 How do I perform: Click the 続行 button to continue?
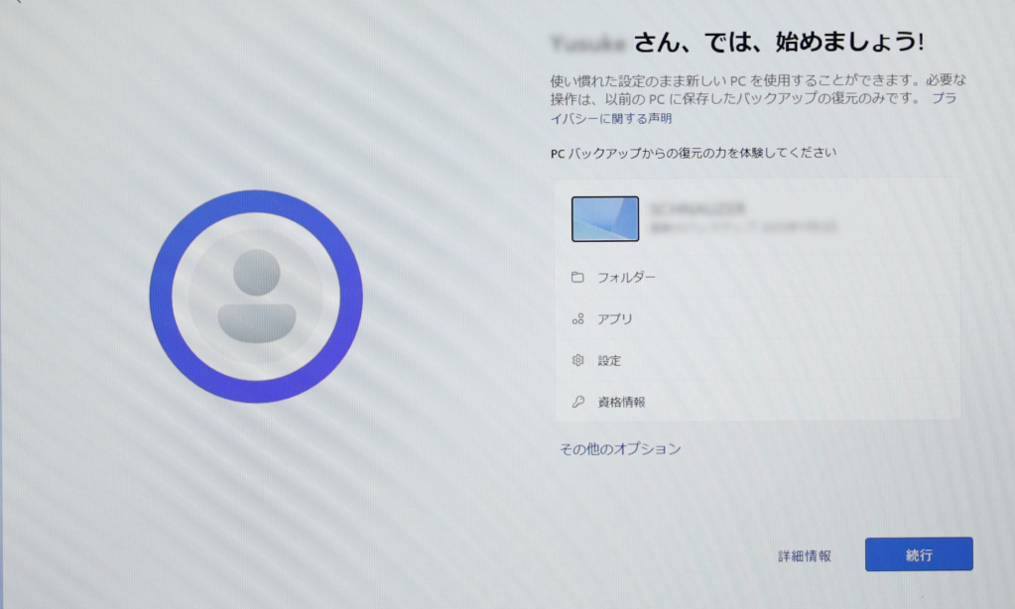coord(918,554)
